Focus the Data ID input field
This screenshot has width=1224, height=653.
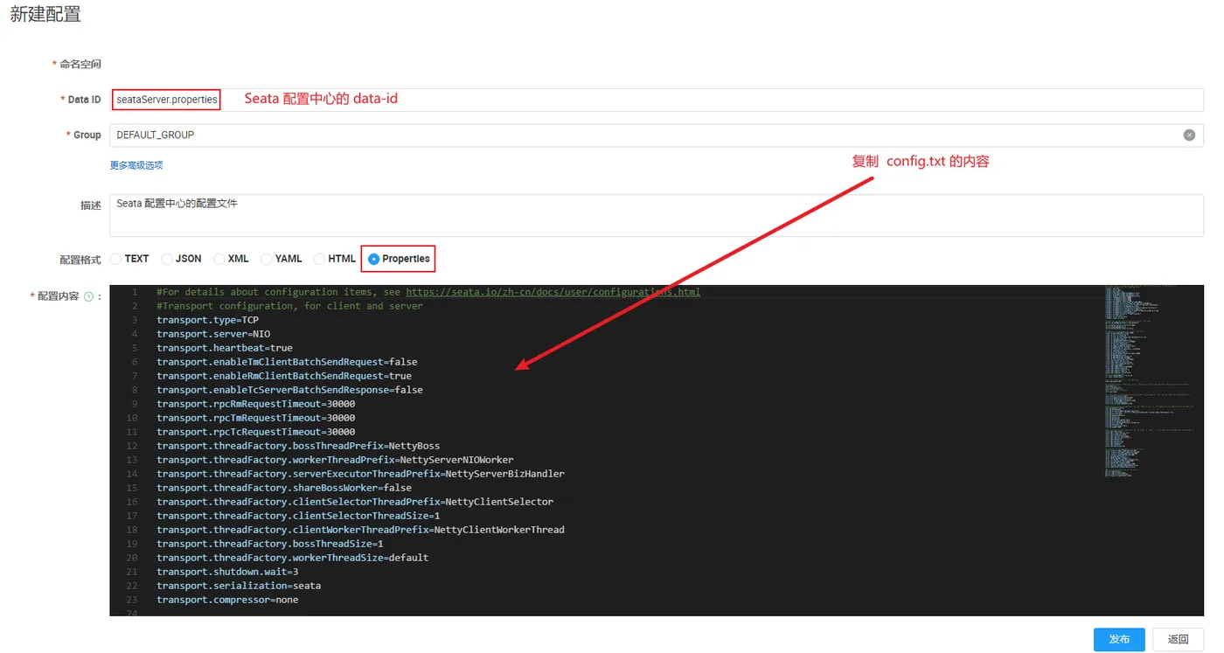click(x=656, y=100)
